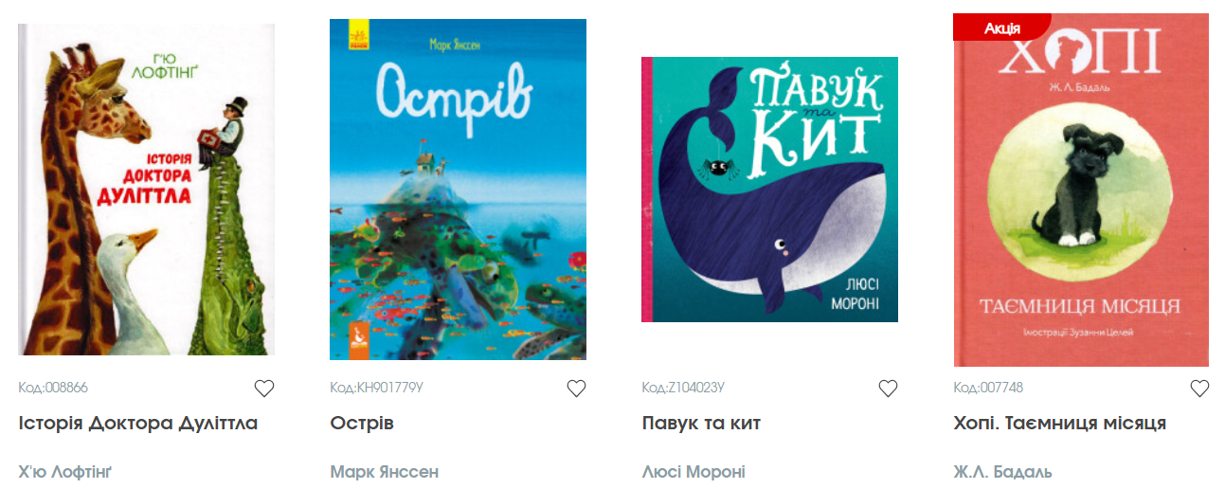View the Павук та кит whale cover

(x=769, y=190)
